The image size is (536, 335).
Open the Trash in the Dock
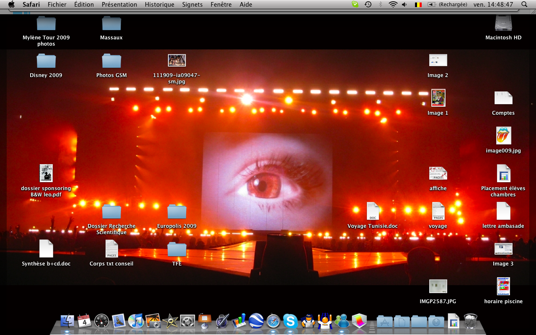click(471, 321)
